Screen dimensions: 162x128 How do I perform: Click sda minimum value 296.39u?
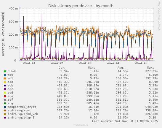pyautogui.click(x=93, y=82)
